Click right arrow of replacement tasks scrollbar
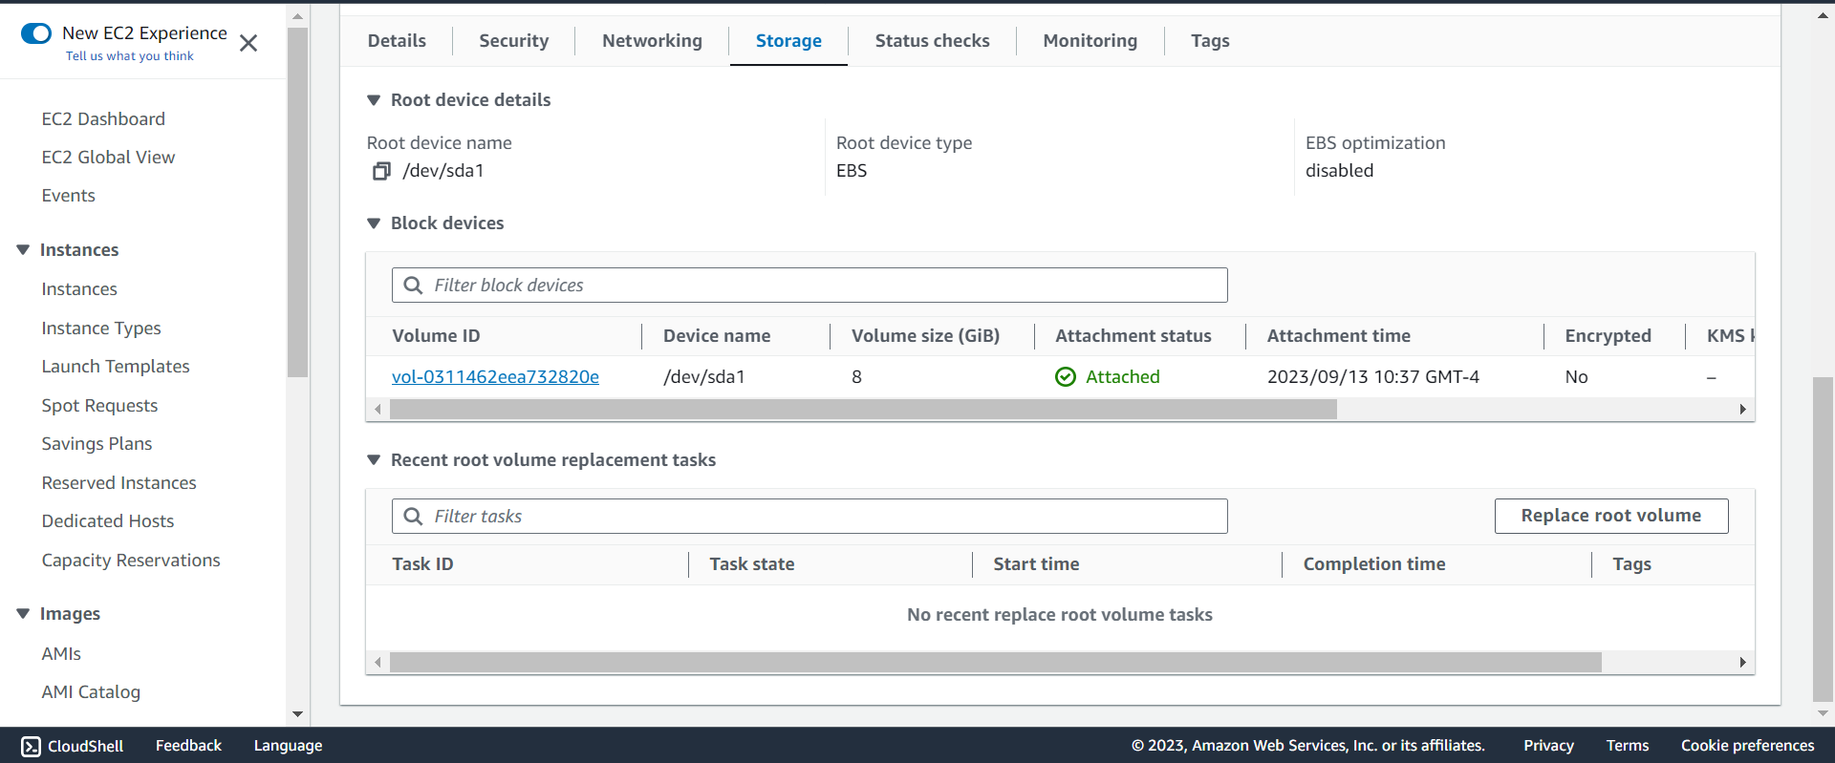This screenshot has width=1835, height=763. coord(1743,663)
